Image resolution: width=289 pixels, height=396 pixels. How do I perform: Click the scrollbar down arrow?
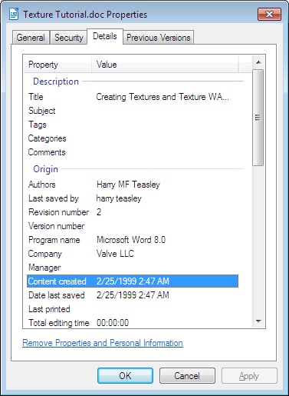[258, 321]
